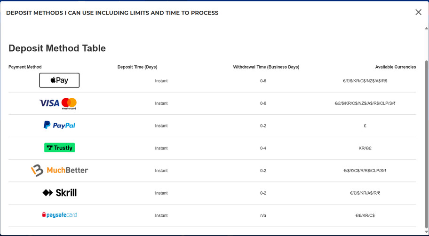429x236 pixels.
Task: Click paysafecard's n/a withdrawal time
Action: pos(263,215)
